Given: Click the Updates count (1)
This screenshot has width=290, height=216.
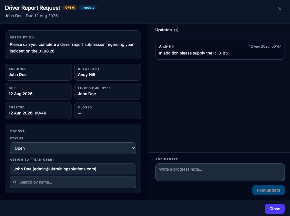Looking at the screenshot, I should coord(176,30).
